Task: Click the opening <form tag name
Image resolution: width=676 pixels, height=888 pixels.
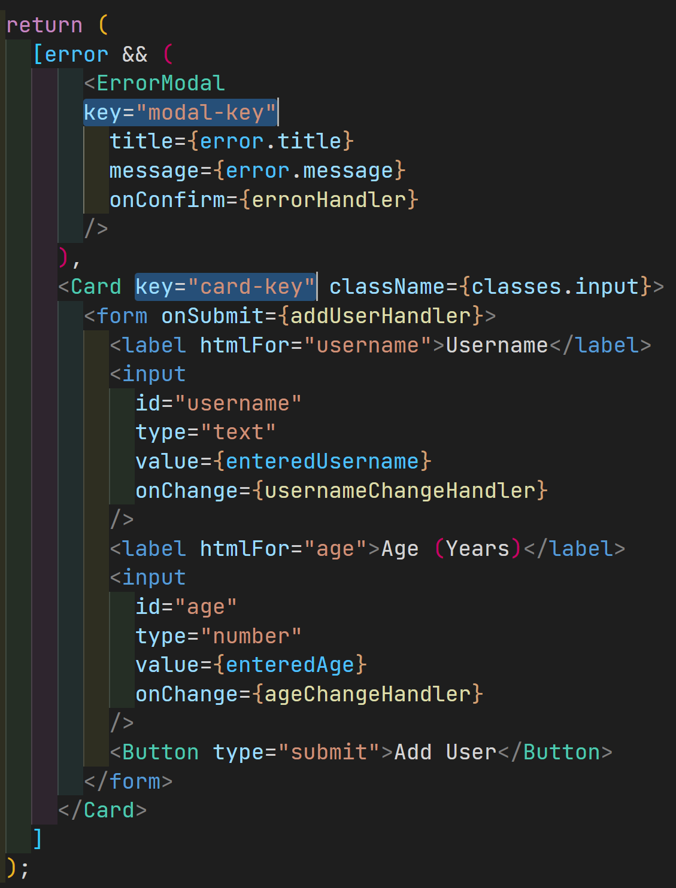Action: click(x=122, y=316)
